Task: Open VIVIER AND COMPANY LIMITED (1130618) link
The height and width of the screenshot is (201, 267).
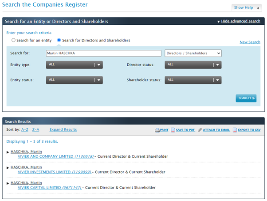Action: pos(56,156)
